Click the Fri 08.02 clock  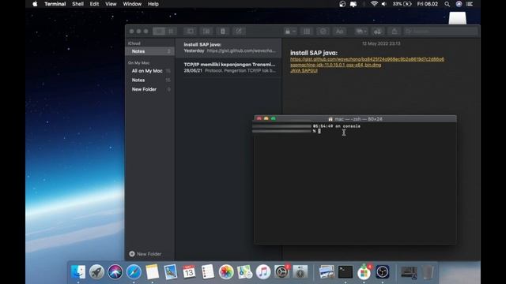click(x=427, y=4)
